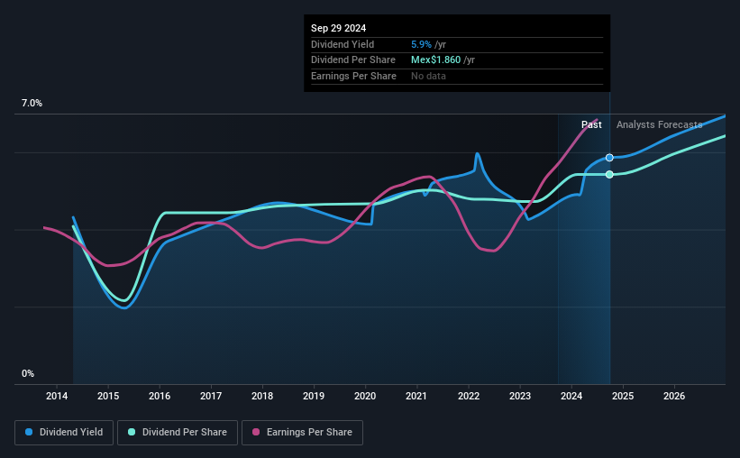Viewport: 740px width, 458px height.
Task: Click the 2022 x-axis label
Action: (469, 396)
